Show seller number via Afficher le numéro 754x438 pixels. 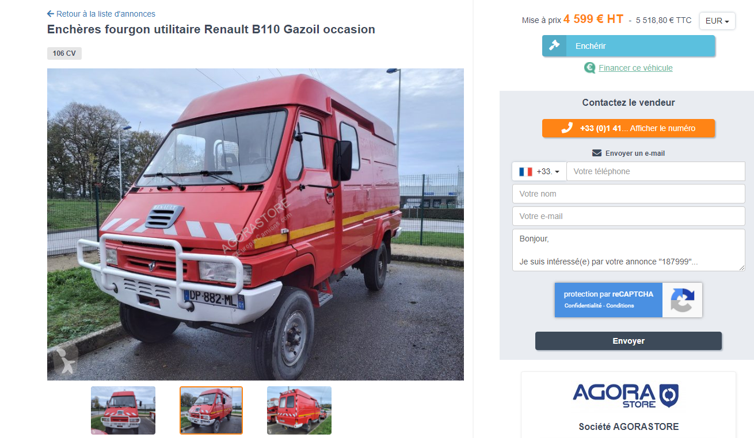coord(629,128)
